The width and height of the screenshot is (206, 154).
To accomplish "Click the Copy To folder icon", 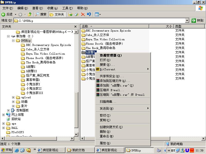I will pos(77,14).
